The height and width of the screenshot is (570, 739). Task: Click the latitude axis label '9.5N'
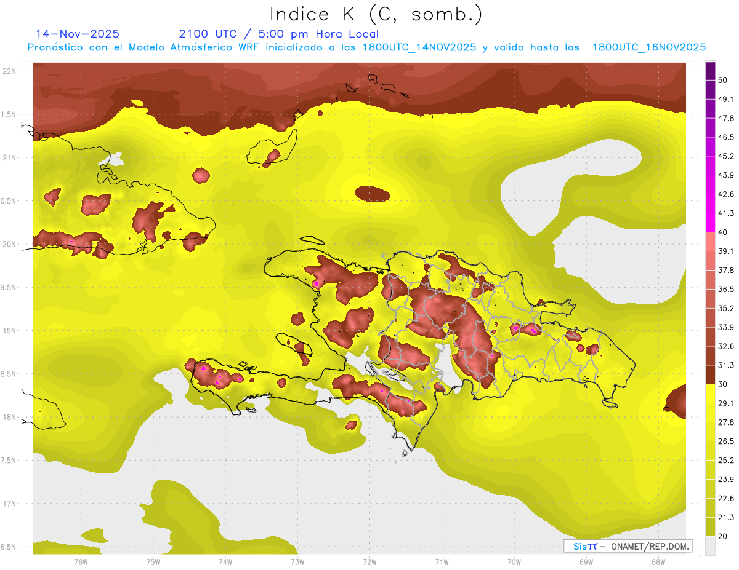pyautogui.click(x=9, y=288)
